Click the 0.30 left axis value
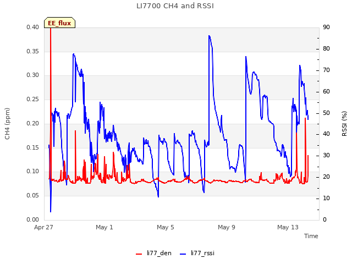 [x=33, y=75]
